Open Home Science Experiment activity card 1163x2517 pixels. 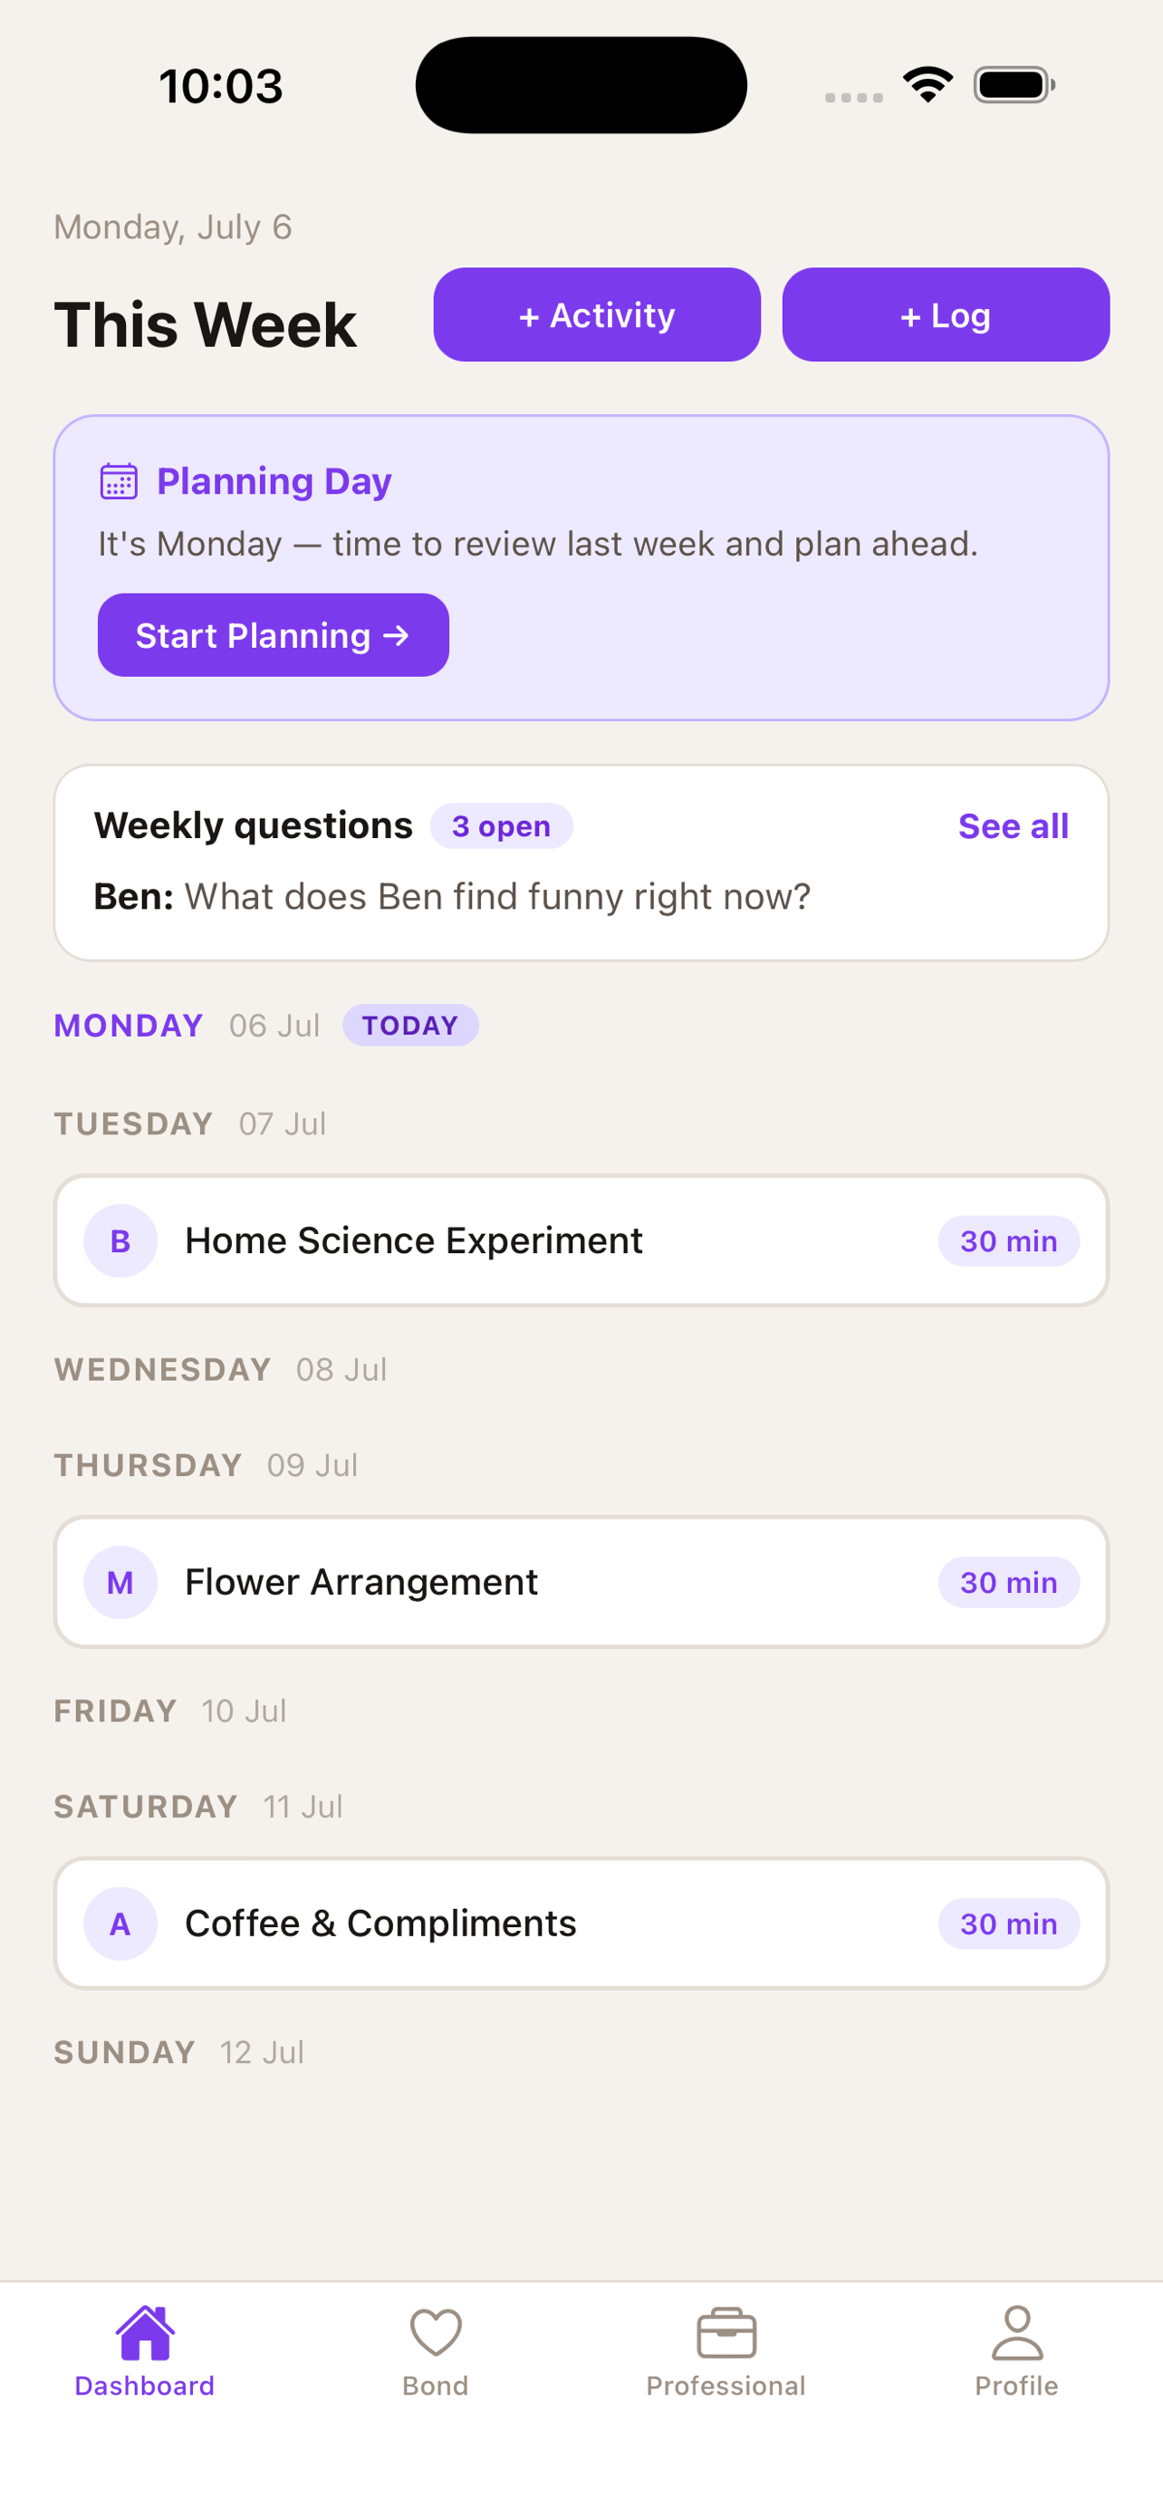point(581,1241)
